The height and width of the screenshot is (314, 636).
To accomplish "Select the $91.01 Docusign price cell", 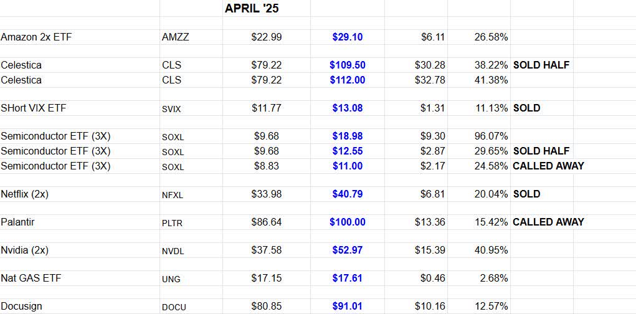I will (x=348, y=306).
